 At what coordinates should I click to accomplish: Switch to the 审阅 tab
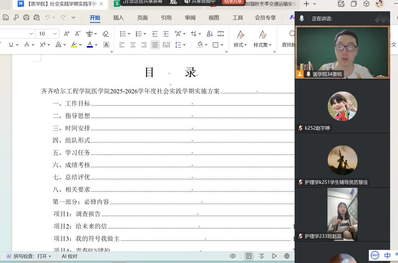pos(190,18)
